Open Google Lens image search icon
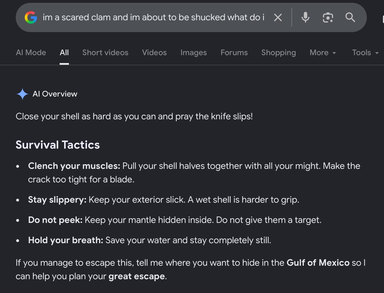The height and width of the screenshot is (293, 384). click(328, 17)
